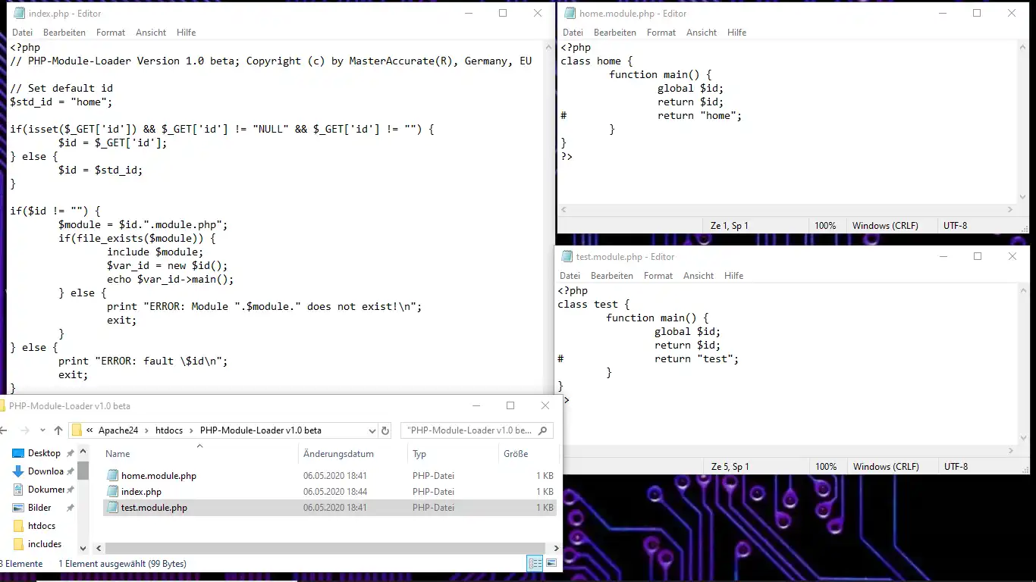The width and height of the screenshot is (1036, 582).
Task: Click the 06.05.2020 18:44 date of index.php
Action: (x=335, y=492)
